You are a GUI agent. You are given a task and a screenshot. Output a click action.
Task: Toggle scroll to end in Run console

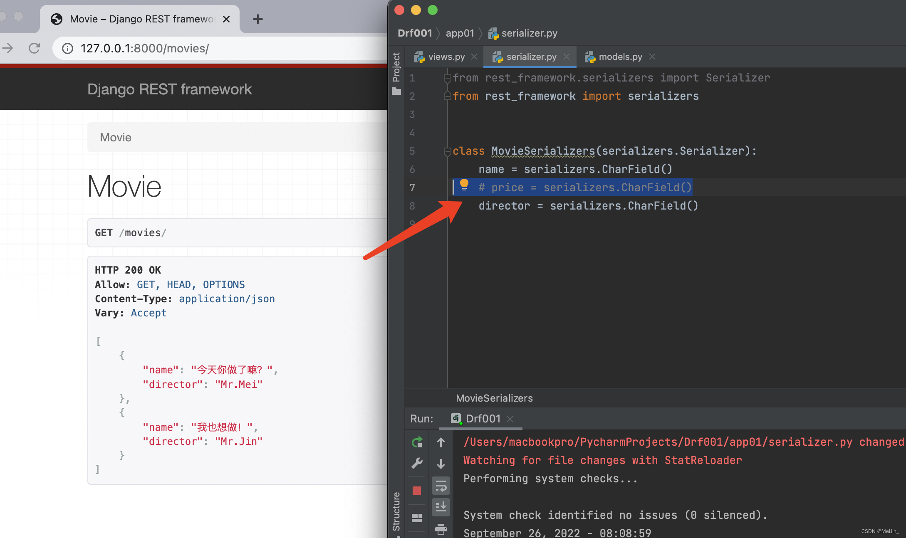[441, 507]
